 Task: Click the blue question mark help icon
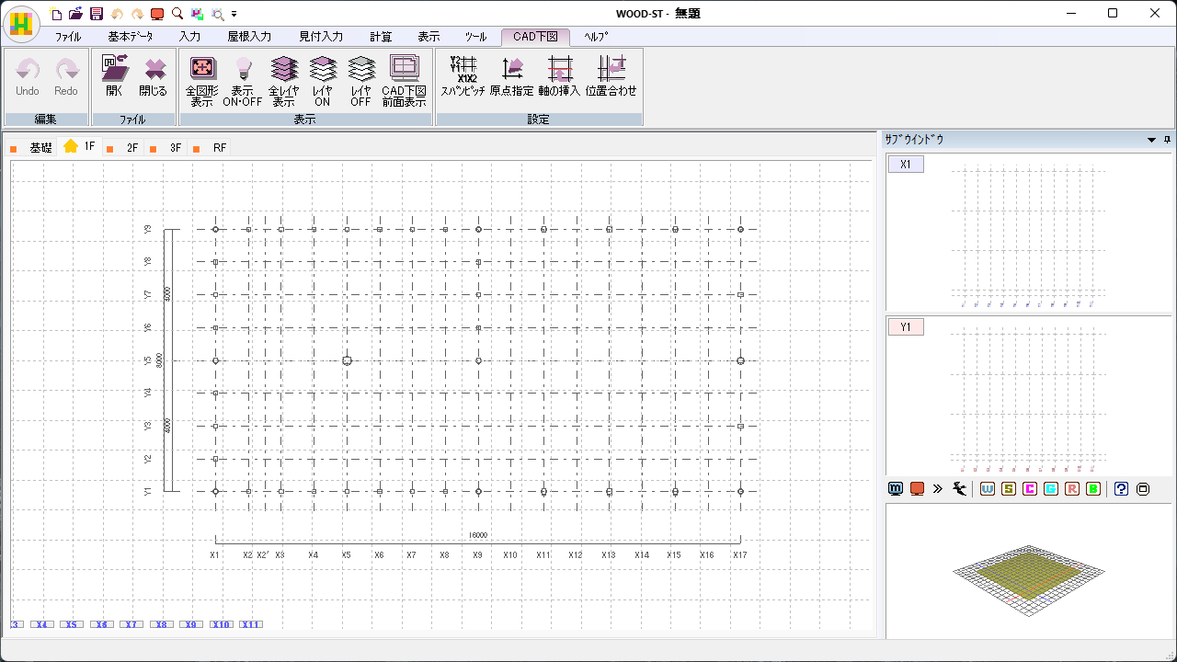tap(1121, 489)
